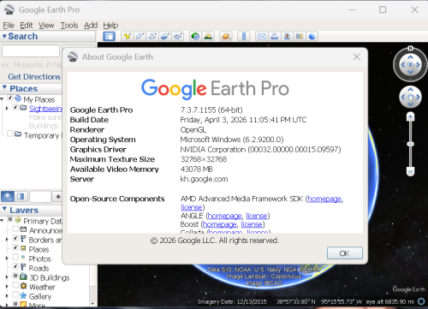Open the Help menu
Viewport: 428px width, 309px height.
(x=110, y=26)
